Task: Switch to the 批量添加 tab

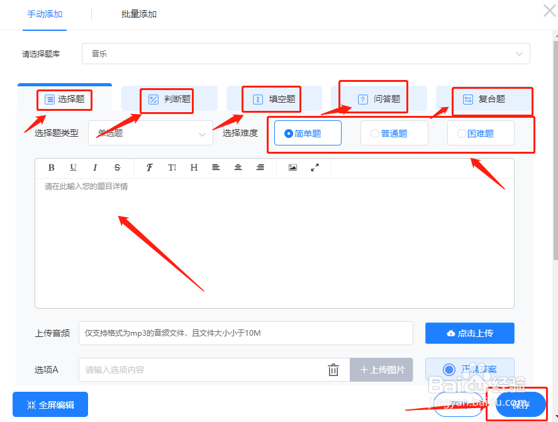Action: [x=138, y=14]
